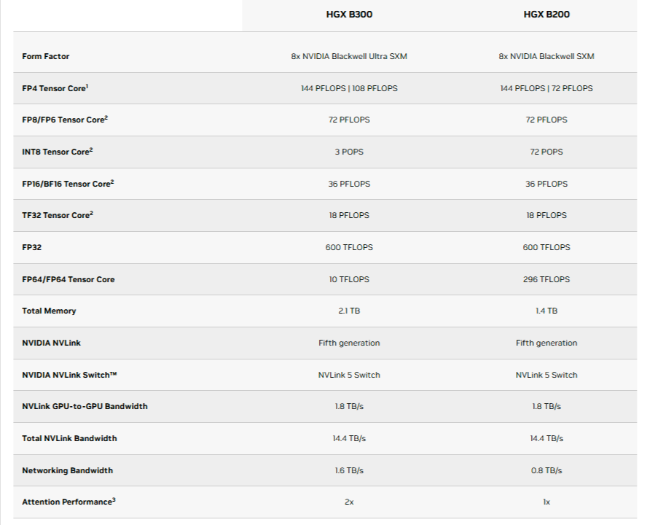This screenshot has width=647, height=525.
Task: Click the 2.1 TB memory value
Action: coord(348,311)
